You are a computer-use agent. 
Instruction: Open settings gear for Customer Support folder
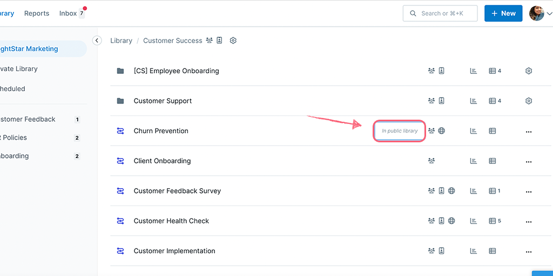529,101
